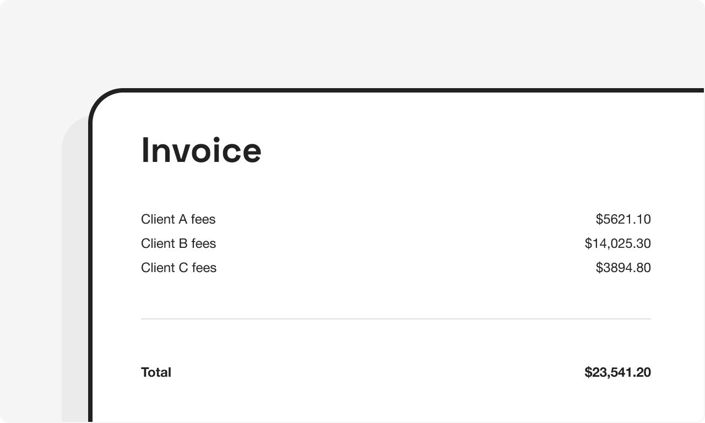
Task: Select the $23,541.20 total amount
Action: click(x=617, y=372)
